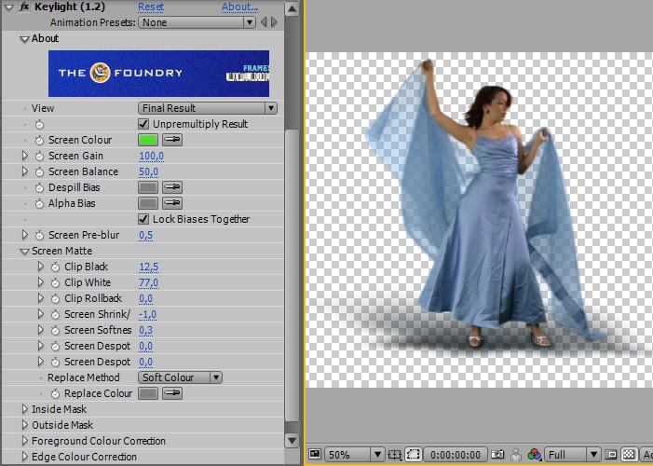Edit the Screen Balance value 50,0
This screenshot has width=653, height=466.
149,171
